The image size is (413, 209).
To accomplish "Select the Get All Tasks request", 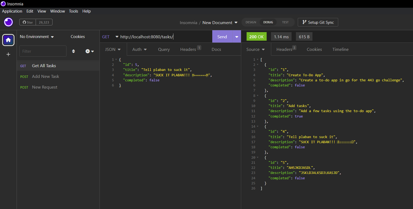I will 58,66.
